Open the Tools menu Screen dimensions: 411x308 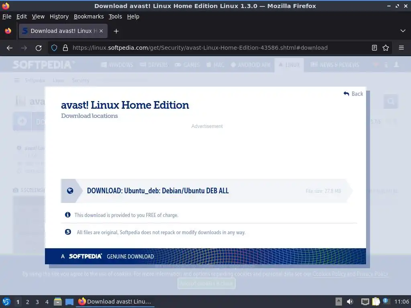115,16
